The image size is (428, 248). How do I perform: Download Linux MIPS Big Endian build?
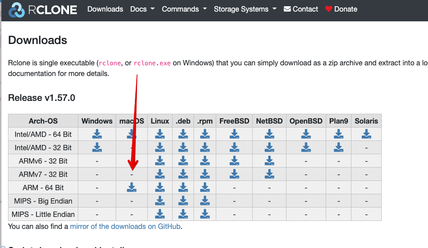click(x=160, y=201)
